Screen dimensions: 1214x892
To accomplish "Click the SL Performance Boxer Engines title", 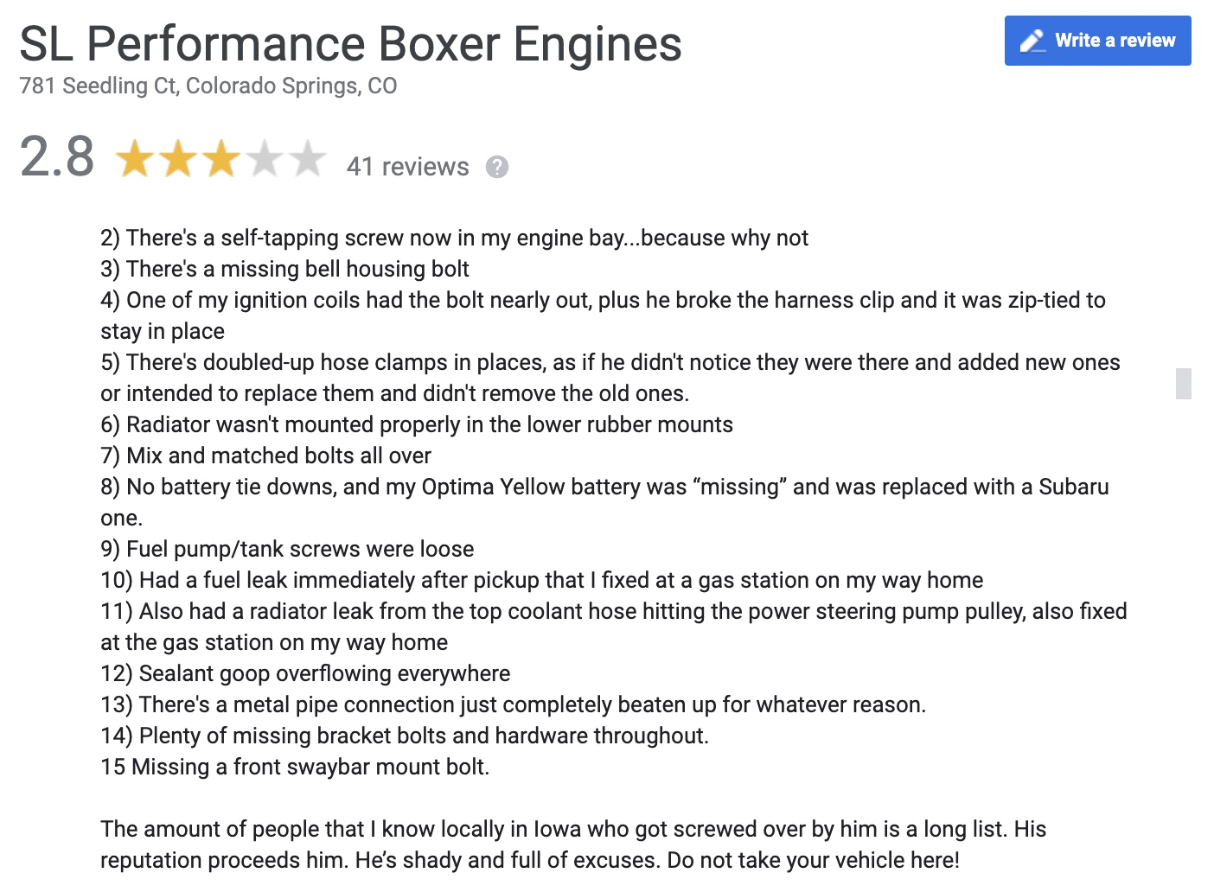I will point(350,44).
